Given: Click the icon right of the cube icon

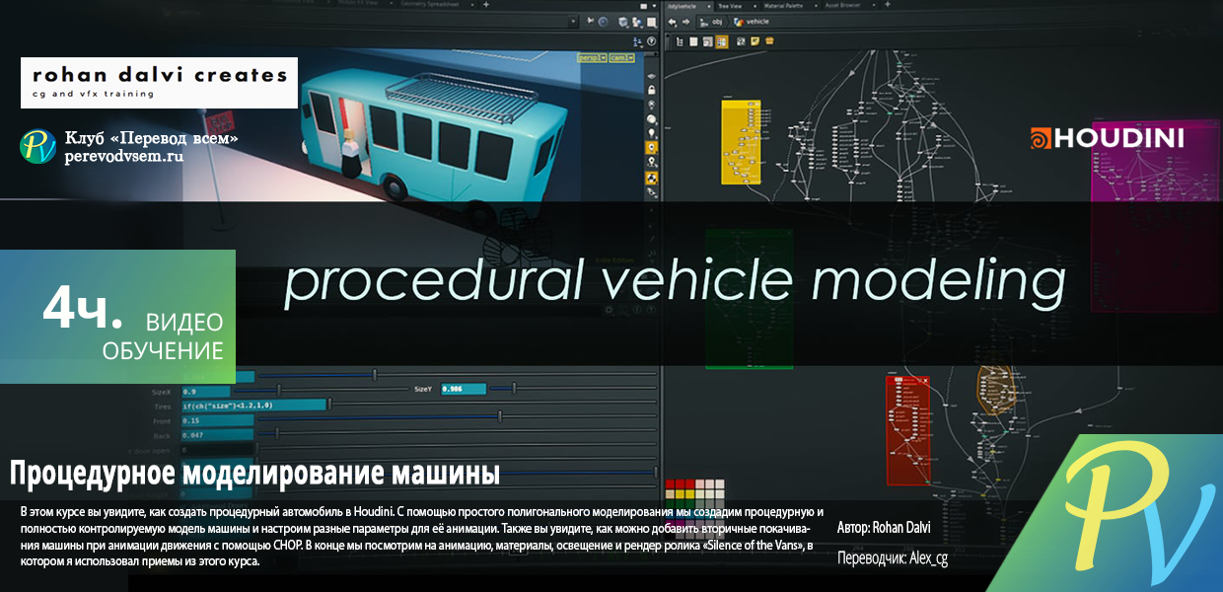Looking at the screenshot, I should tap(638, 22).
